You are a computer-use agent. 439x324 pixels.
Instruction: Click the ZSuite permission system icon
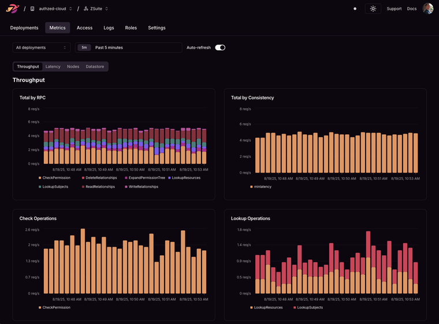click(x=85, y=9)
